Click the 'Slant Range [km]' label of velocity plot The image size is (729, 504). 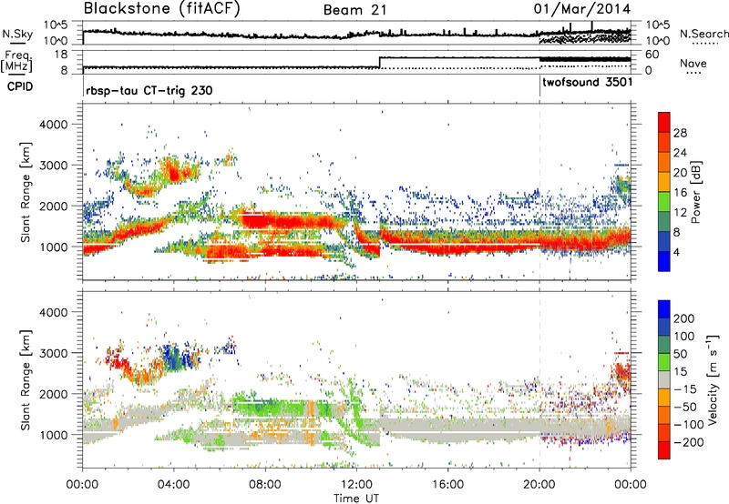point(26,379)
